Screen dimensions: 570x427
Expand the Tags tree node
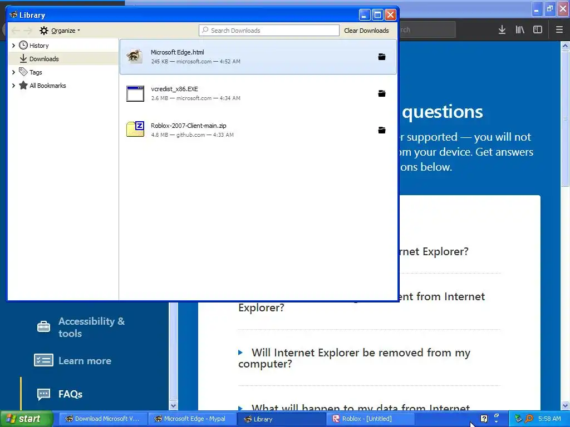13,72
